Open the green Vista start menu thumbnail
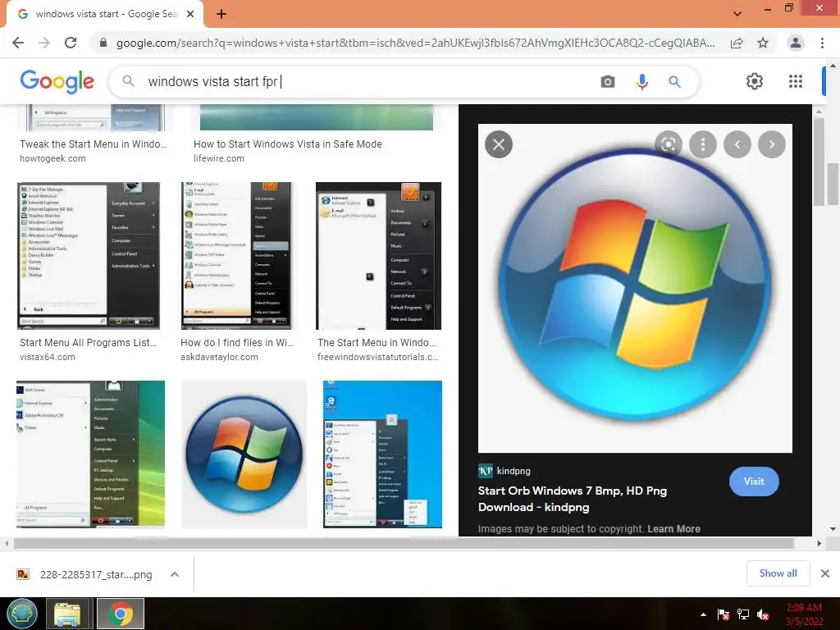Viewport: 840px width, 630px height. (x=90, y=454)
